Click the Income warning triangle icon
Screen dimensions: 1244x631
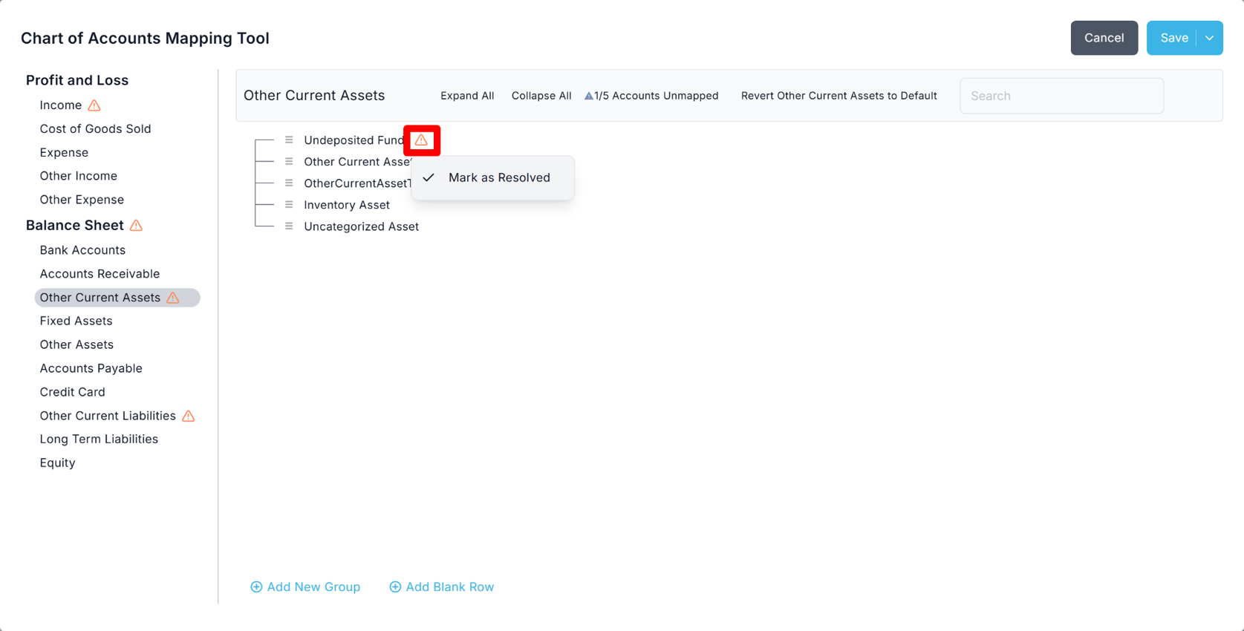tap(94, 105)
